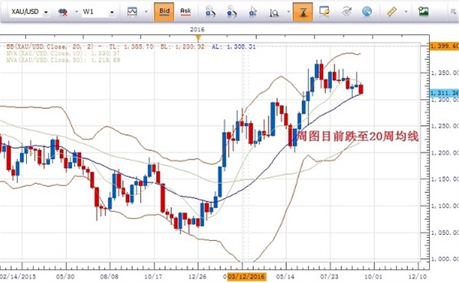This screenshot has height=283, width=459.
Task: Click the 1,350.00 price axis label
Action: pyautogui.click(x=445, y=72)
